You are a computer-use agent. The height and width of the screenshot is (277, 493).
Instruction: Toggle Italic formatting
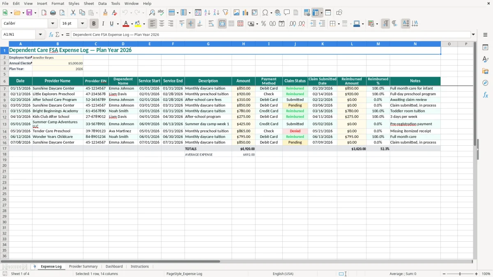pos(103,24)
